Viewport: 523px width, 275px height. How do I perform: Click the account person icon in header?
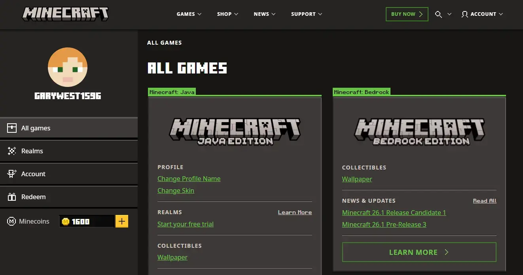coord(465,14)
